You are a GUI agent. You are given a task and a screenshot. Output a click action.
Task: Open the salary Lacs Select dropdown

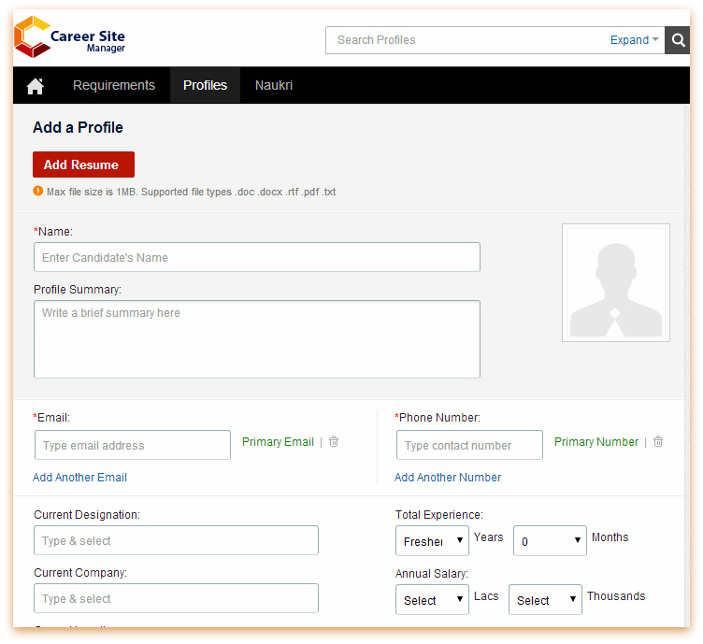click(x=432, y=600)
